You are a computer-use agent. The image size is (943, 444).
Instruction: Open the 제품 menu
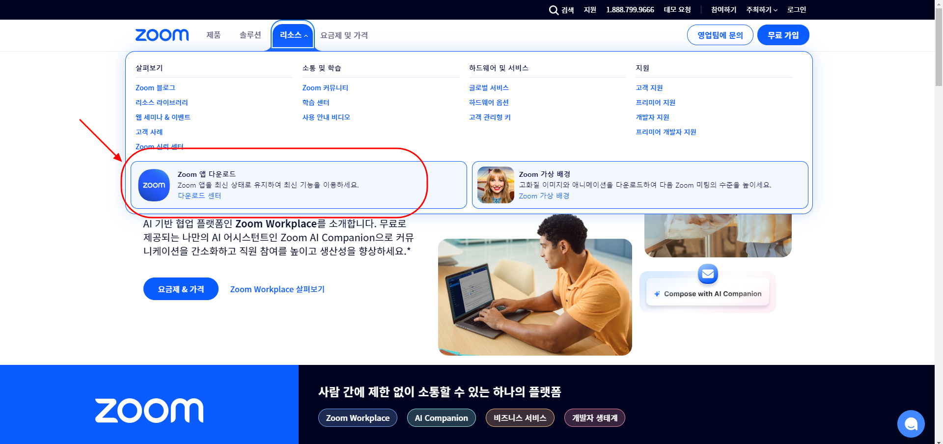pos(213,35)
